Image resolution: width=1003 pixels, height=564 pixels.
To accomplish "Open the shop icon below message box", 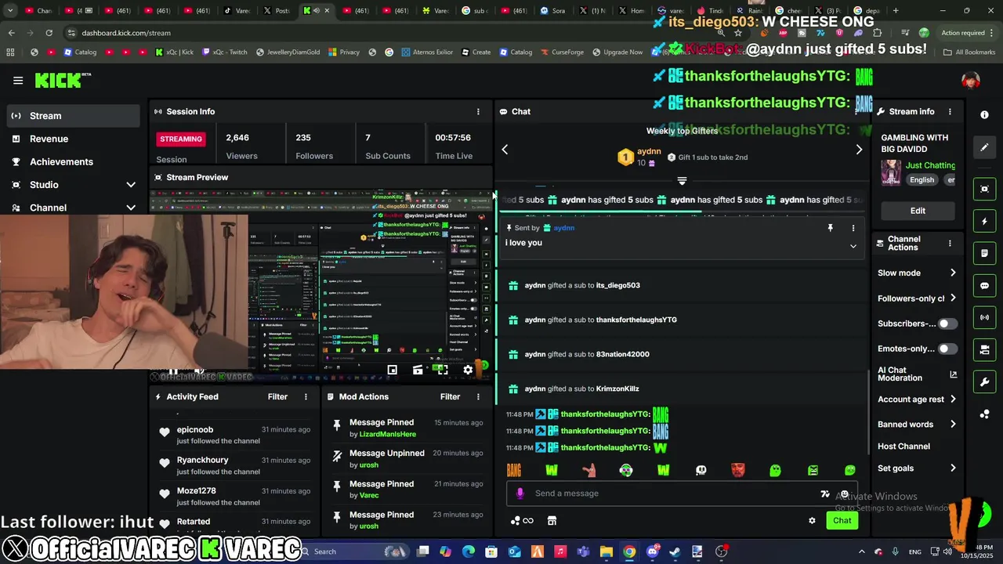I will [552, 520].
